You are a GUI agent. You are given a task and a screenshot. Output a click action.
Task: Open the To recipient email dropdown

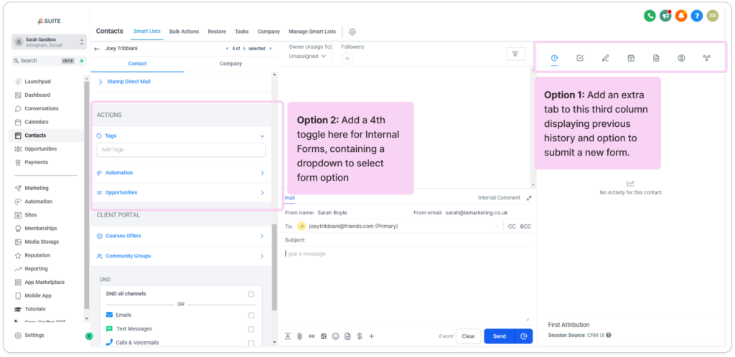(497, 227)
